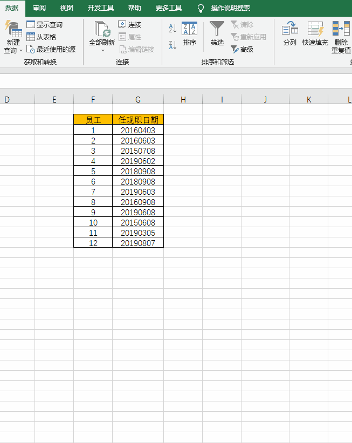This screenshot has width=352, height=443.
Task: Switch to the 审阅 (Review) tab
Action: pos(39,8)
